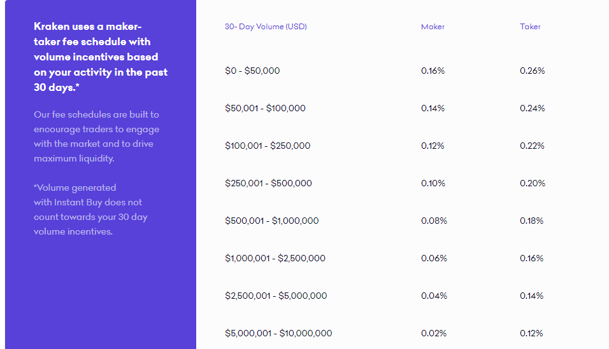
Task: Click the 0.02% maker fee value
Action: click(433, 333)
